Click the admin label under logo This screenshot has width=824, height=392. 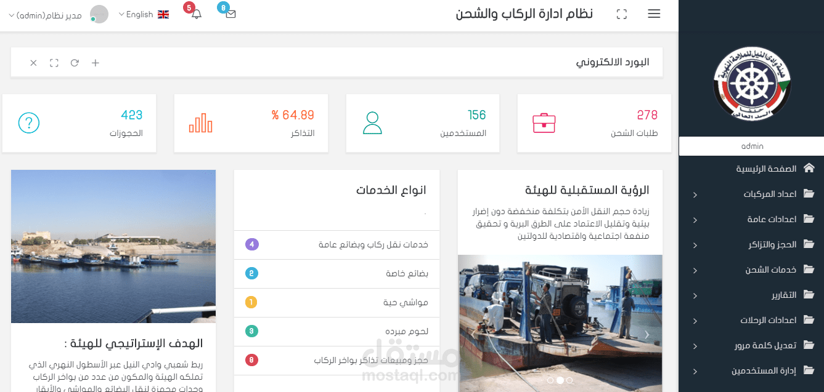tap(752, 146)
